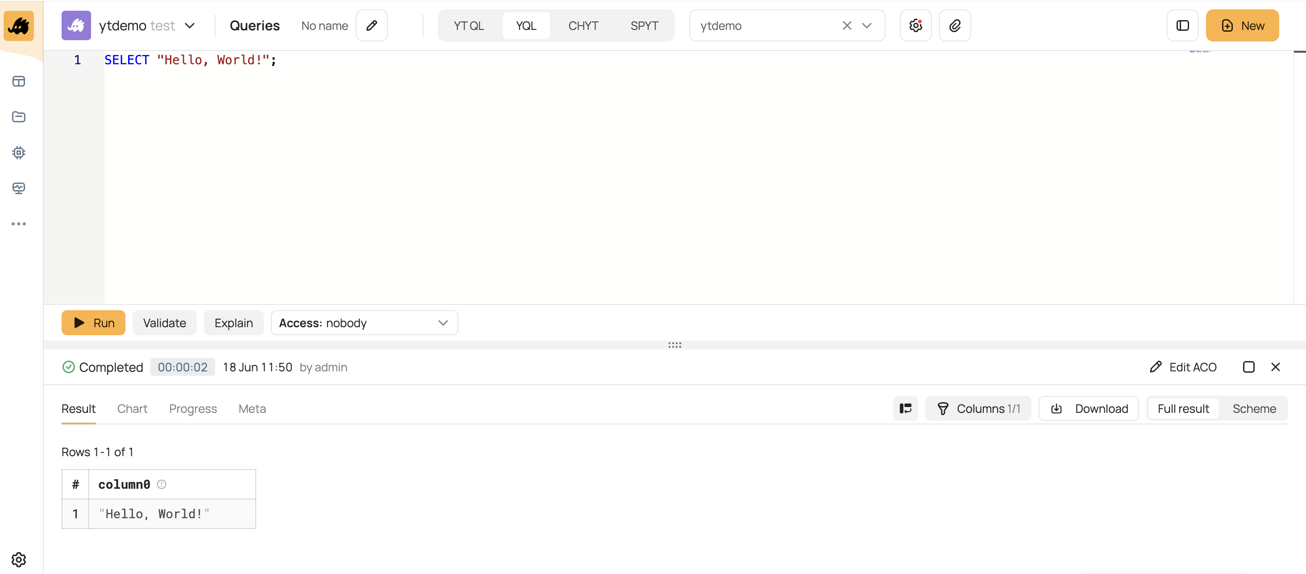The width and height of the screenshot is (1306, 574).
Task: Open the folder navigation icon in sidebar
Action: click(x=19, y=117)
